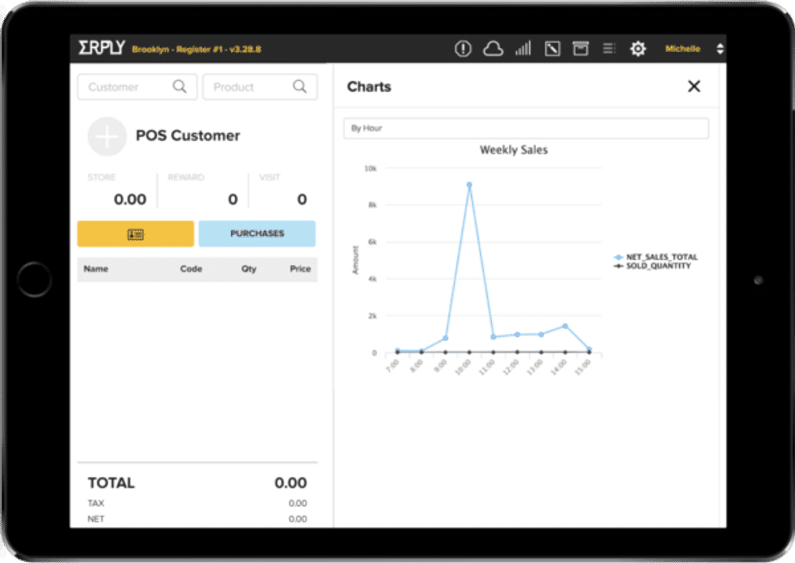Screen dimensions: 795x563
Task: Click the Charts panel heading
Action: pyautogui.click(x=369, y=87)
